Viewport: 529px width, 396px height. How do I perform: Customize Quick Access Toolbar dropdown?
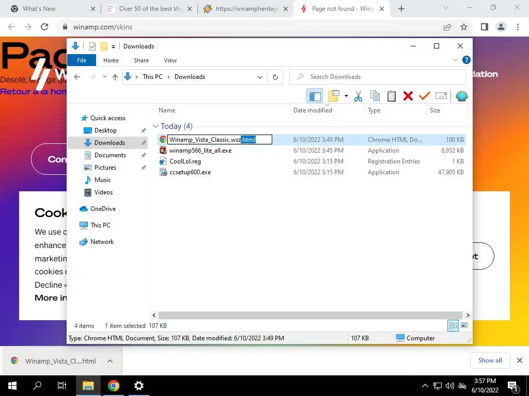click(x=113, y=47)
